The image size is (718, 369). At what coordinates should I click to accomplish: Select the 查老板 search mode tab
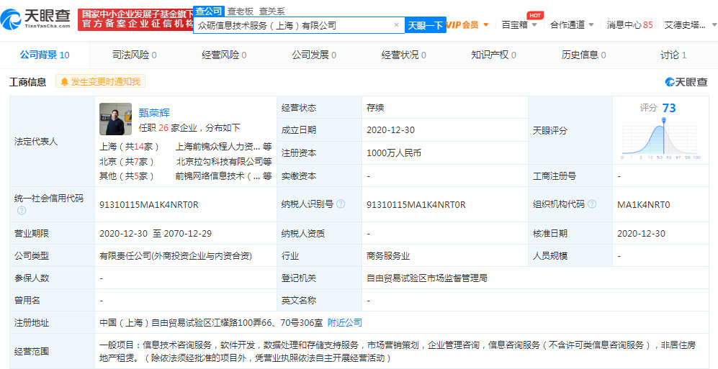click(x=241, y=12)
